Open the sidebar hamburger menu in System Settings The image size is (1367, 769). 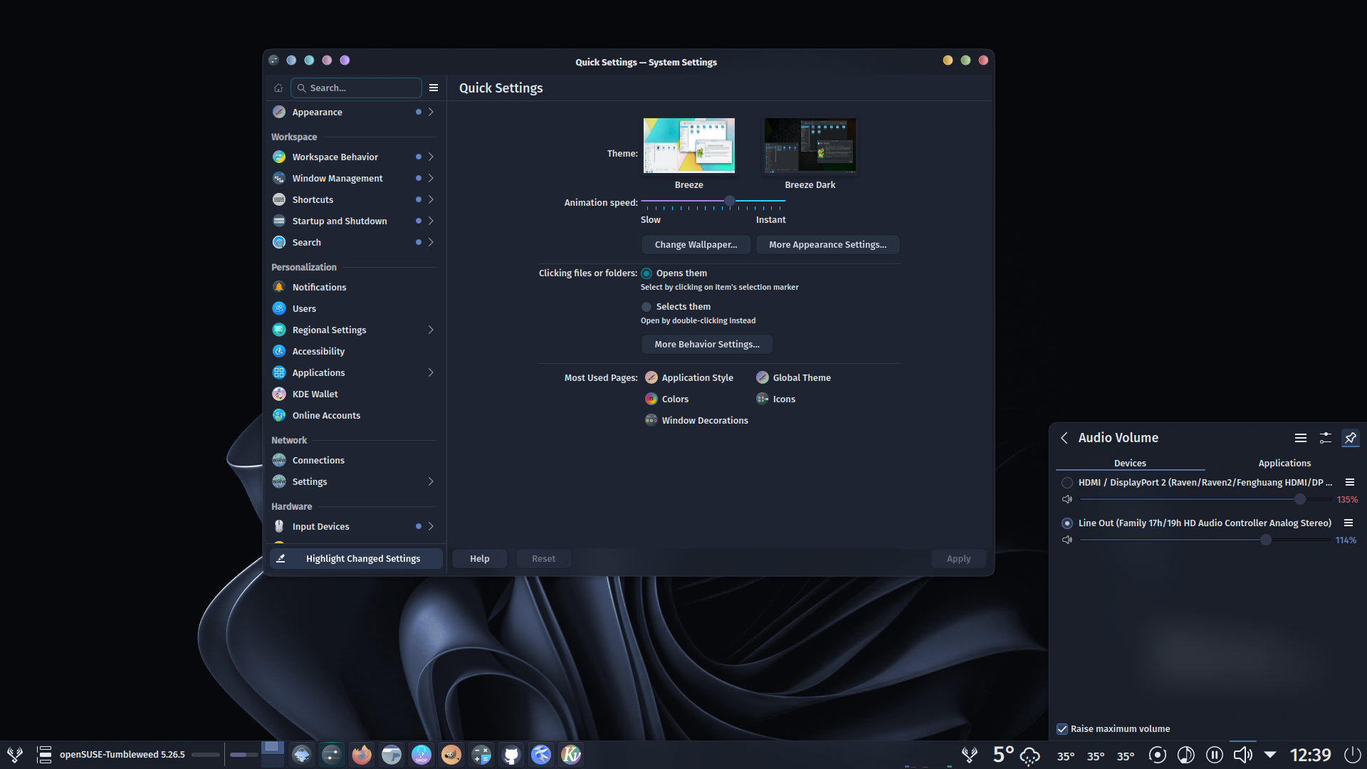pyautogui.click(x=434, y=88)
